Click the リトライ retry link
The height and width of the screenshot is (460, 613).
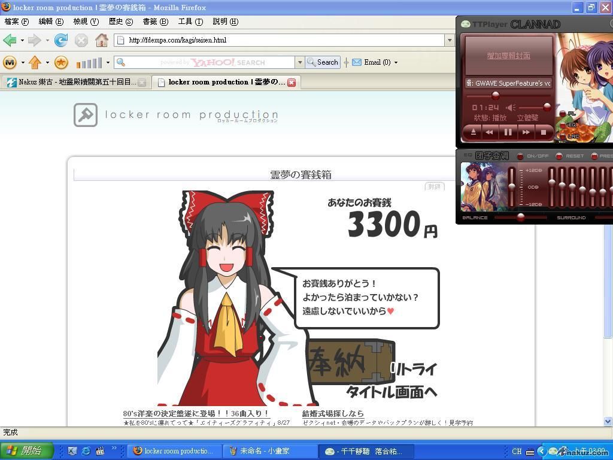pyautogui.click(x=414, y=369)
